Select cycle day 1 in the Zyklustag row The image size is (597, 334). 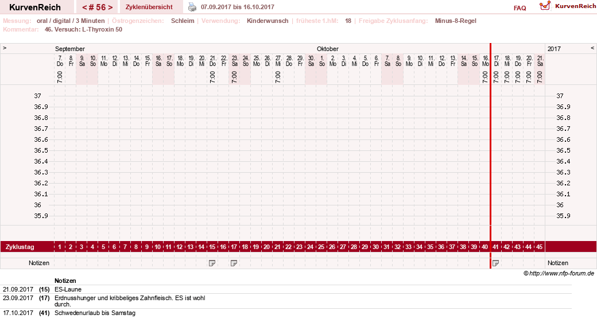pos(59,247)
